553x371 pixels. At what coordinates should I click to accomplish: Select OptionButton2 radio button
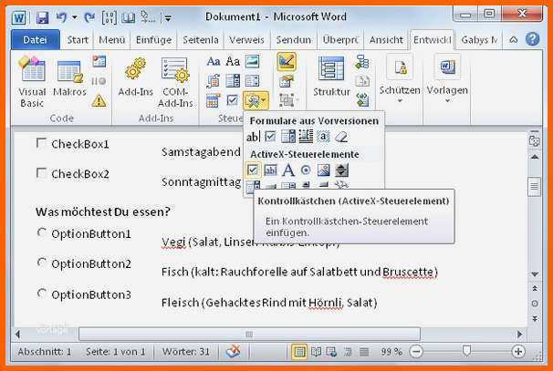tap(42, 263)
